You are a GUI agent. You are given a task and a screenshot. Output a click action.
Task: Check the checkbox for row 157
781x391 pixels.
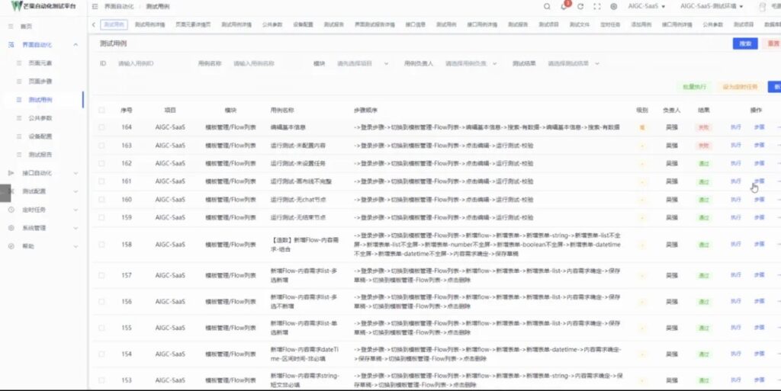click(x=101, y=276)
